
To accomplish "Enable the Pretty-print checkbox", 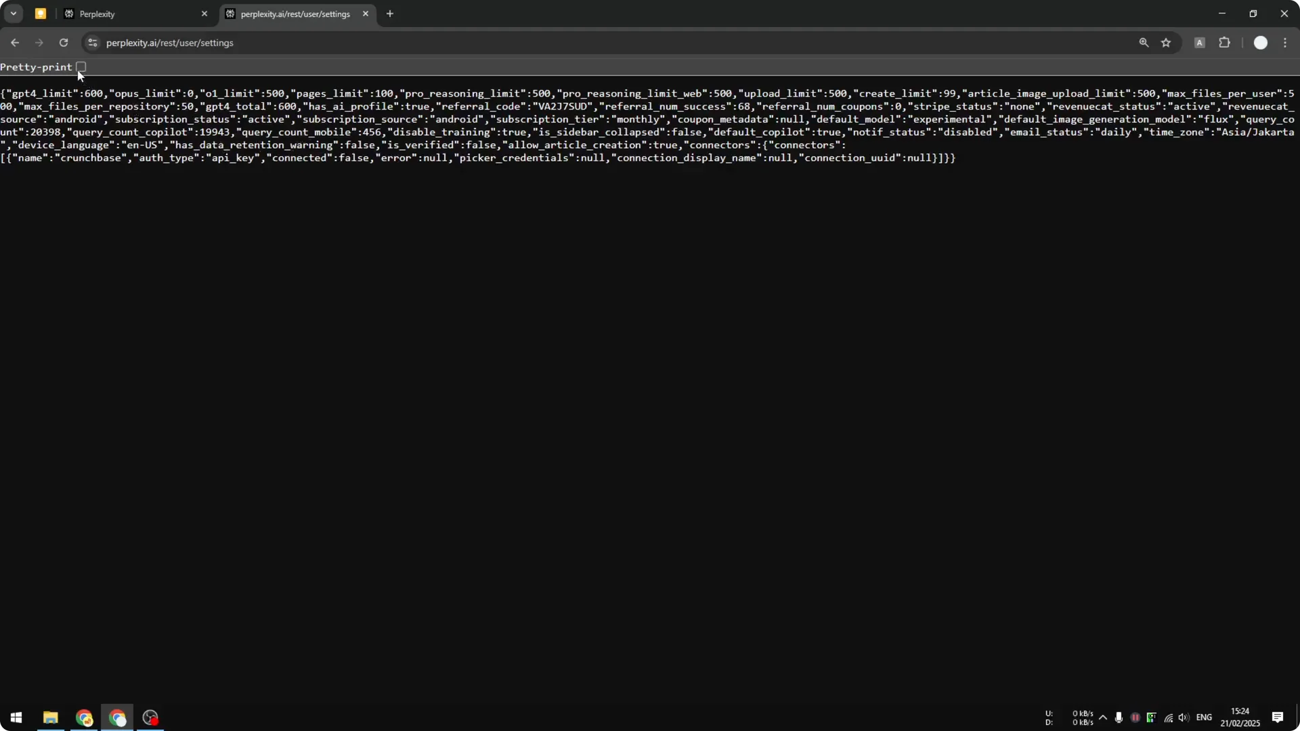I will tap(81, 67).
